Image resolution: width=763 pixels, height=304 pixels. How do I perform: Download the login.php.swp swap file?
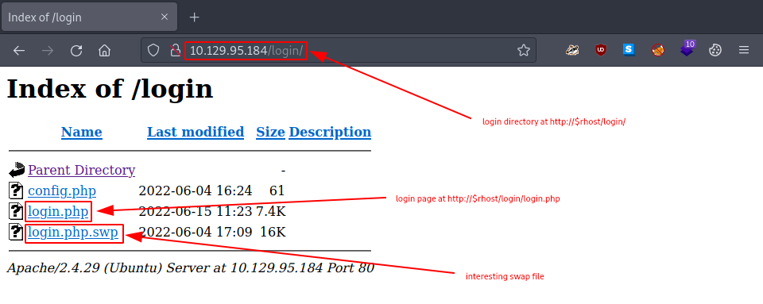pos(73,233)
